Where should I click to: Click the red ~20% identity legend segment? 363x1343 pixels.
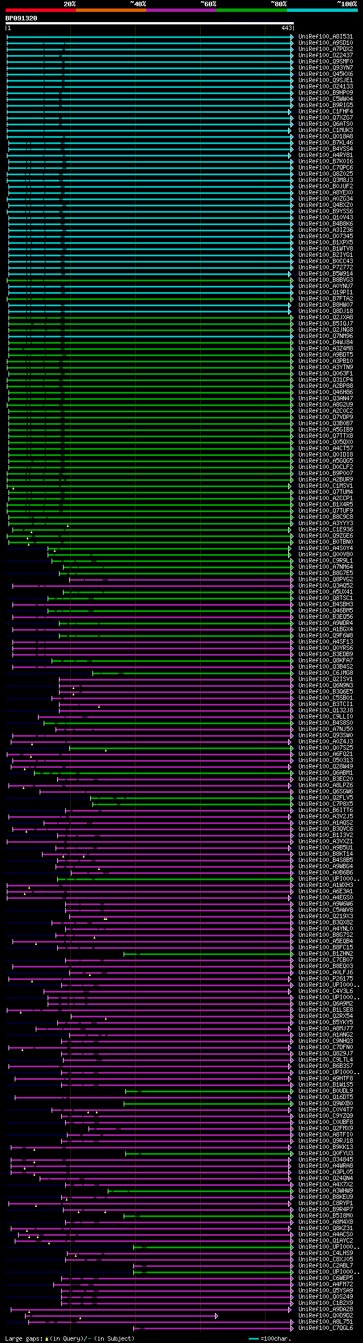[40, 10]
